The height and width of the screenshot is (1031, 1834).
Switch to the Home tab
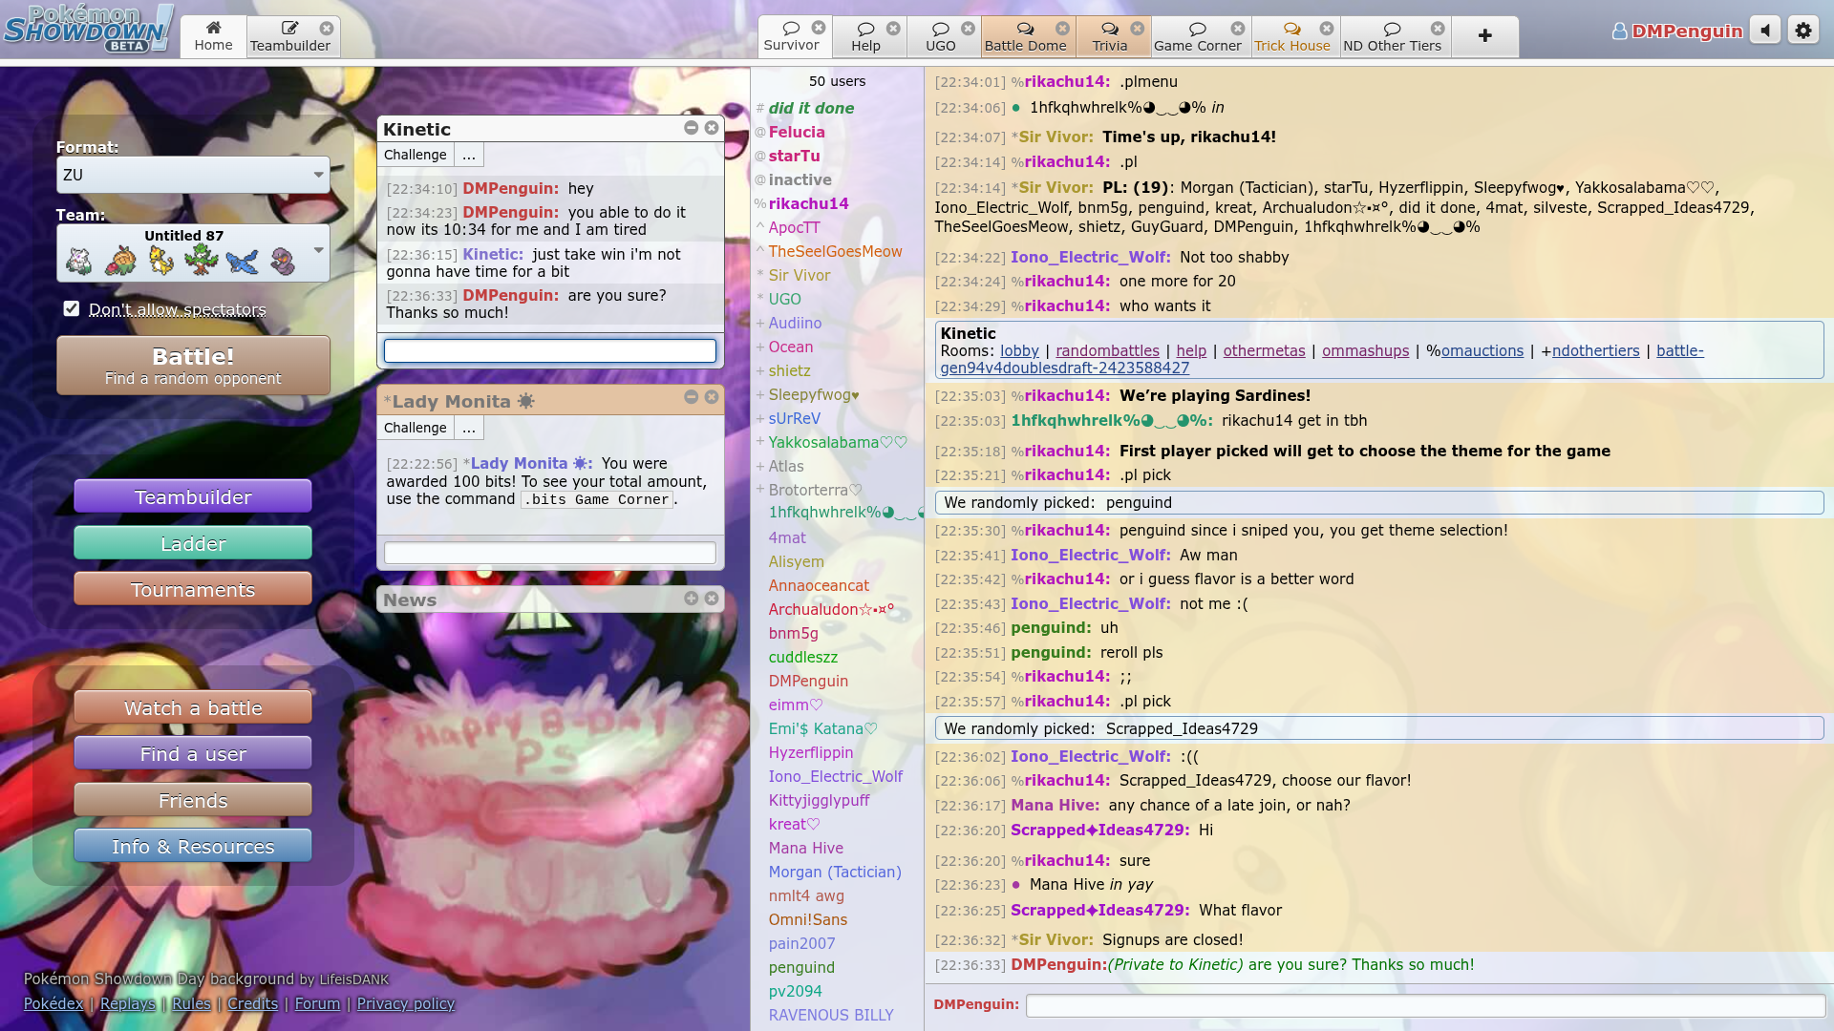213,36
